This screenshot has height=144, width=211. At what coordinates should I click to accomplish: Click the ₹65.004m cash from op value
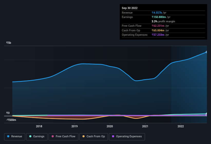point(158,30)
